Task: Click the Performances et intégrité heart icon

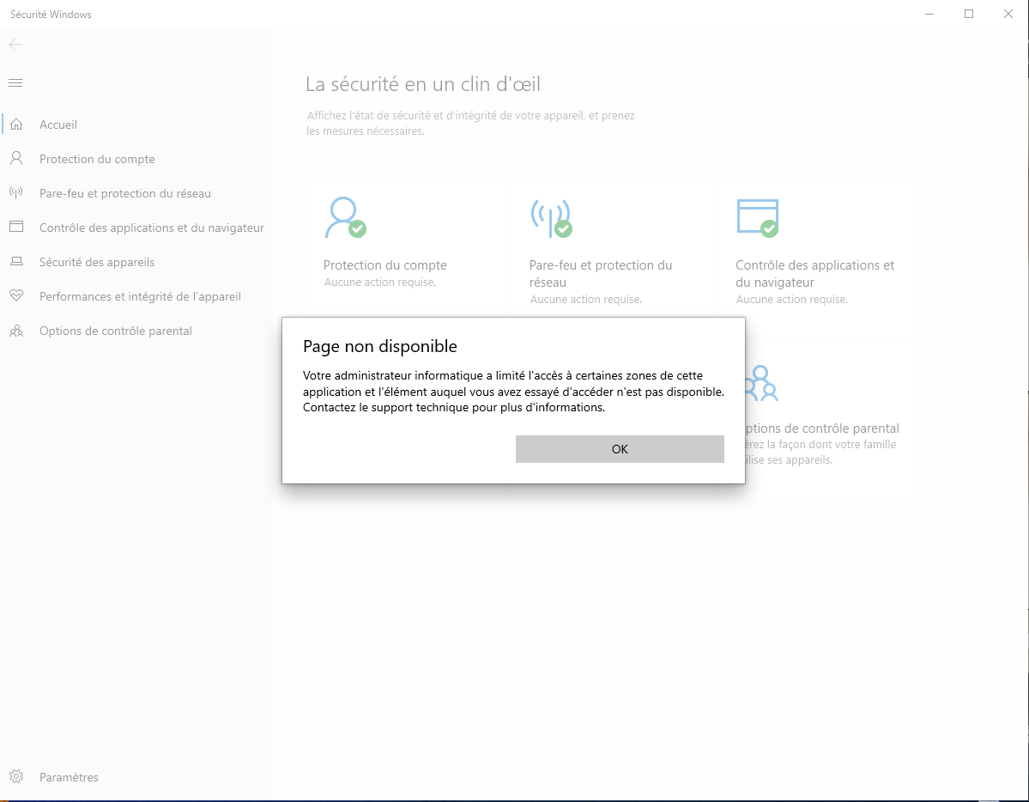Action: coord(16,295)
